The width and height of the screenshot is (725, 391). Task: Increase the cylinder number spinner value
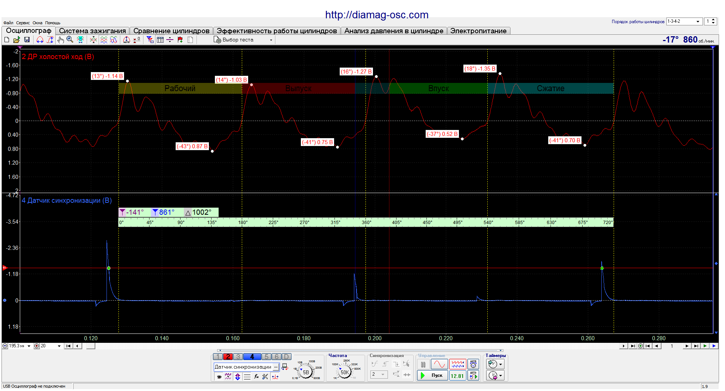tap(713, 20)
